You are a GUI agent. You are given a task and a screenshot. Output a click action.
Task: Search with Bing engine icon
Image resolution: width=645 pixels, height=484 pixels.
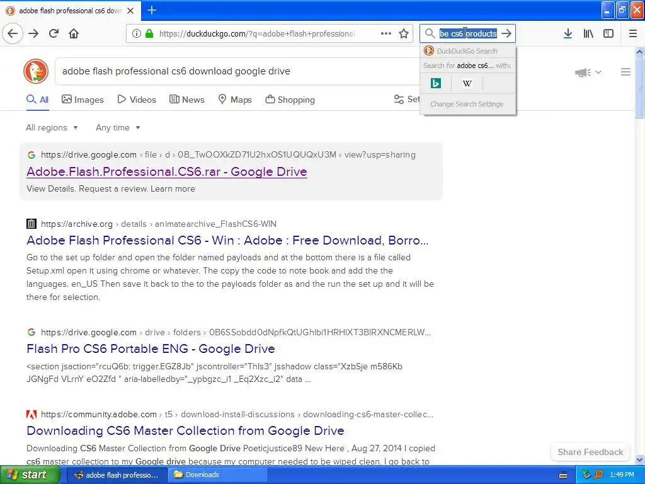coord(436,84)
